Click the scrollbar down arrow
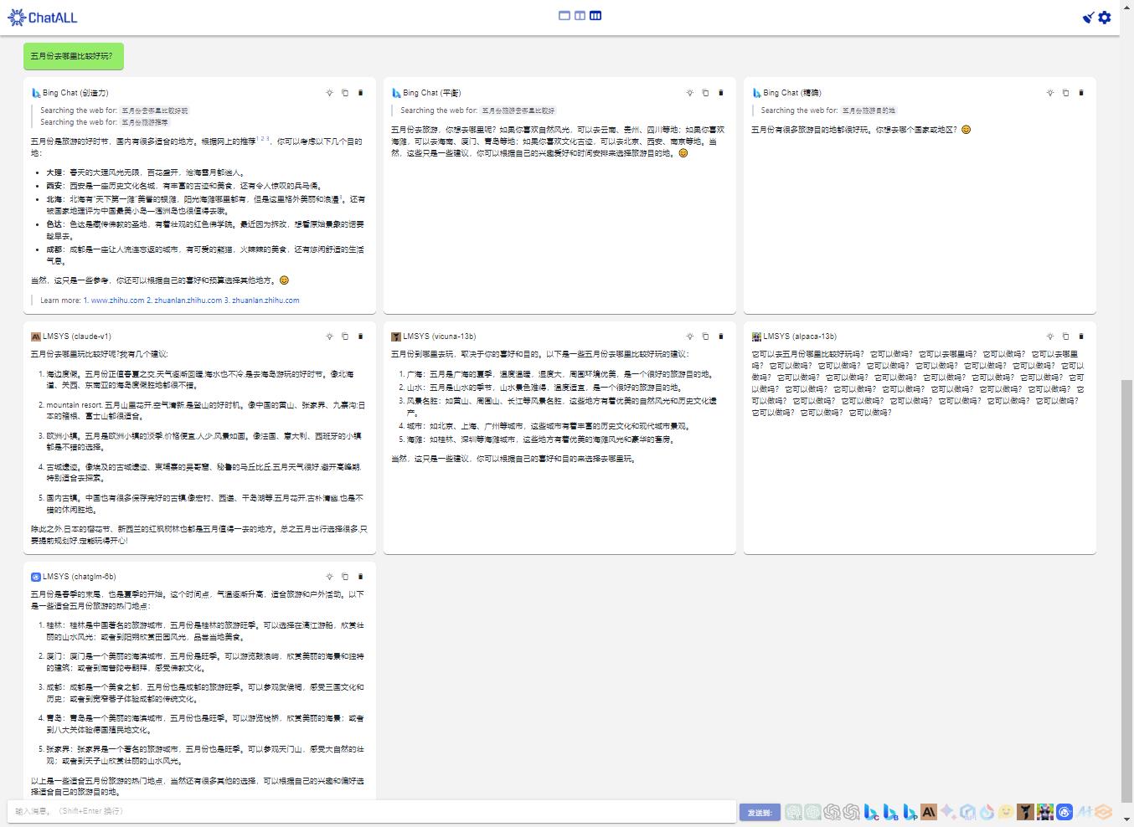The image size is (1134, 827). [1126, 820]
